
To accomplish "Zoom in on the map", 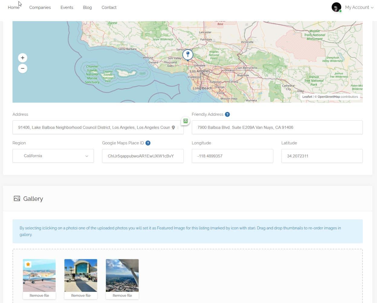I will 23,58.
